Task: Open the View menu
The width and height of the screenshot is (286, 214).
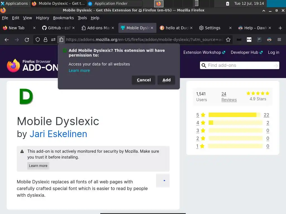Action: pos(27,18)
